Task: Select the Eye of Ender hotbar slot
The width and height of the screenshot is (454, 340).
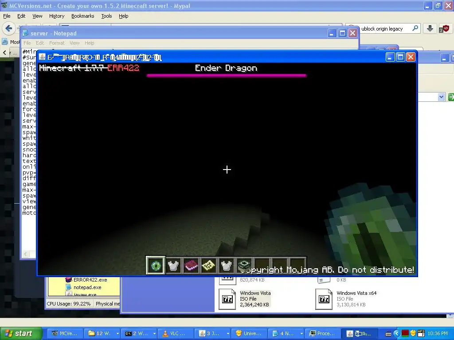Action: point(156,265)
